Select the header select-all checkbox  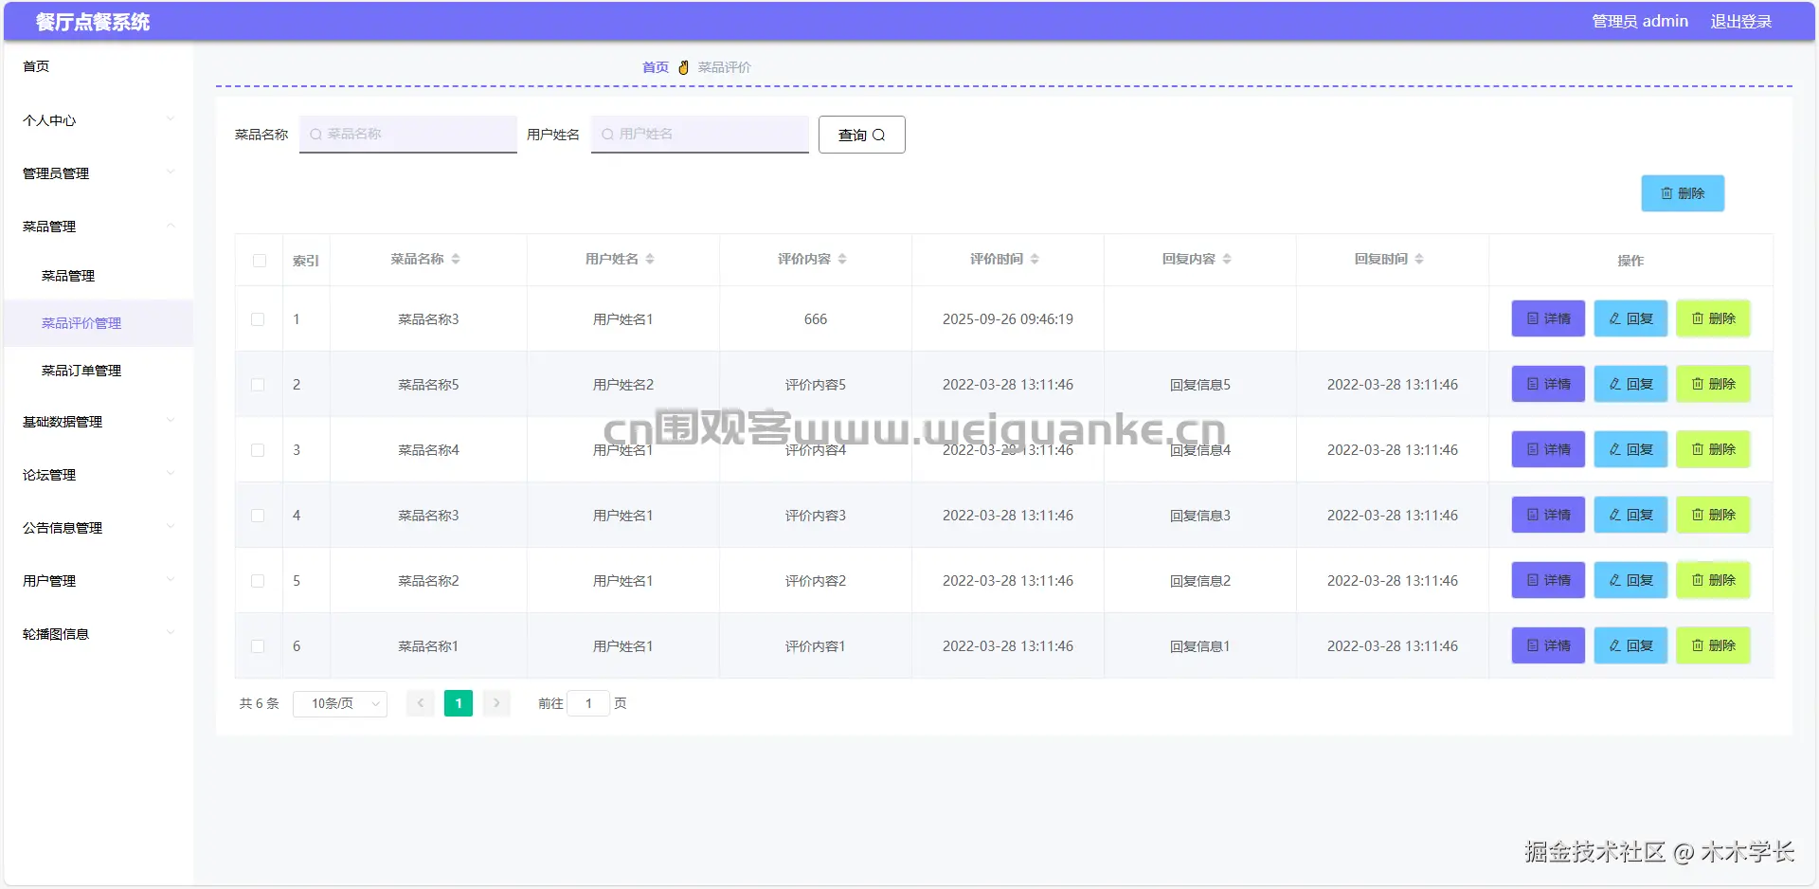[260, 261]
